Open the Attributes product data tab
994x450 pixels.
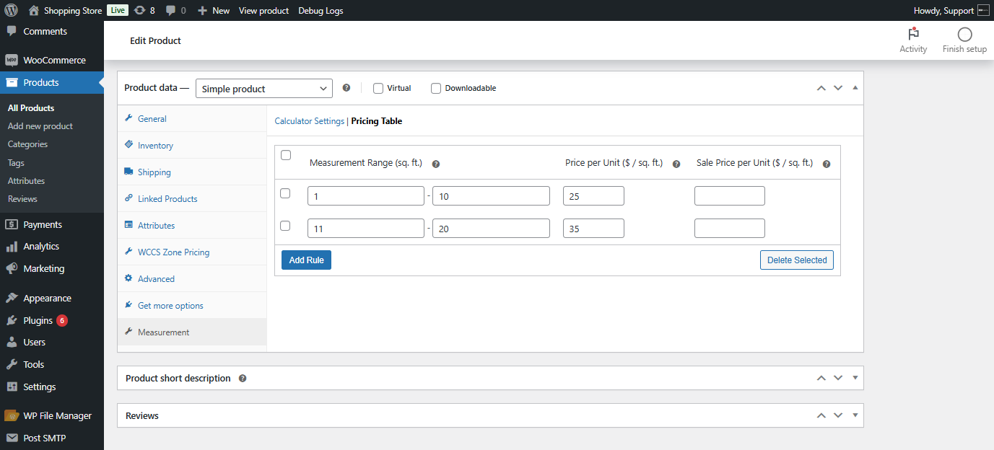(192, 226)
